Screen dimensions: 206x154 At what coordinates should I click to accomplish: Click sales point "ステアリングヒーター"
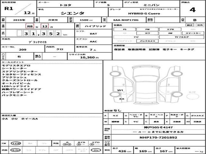coord(20,72)
